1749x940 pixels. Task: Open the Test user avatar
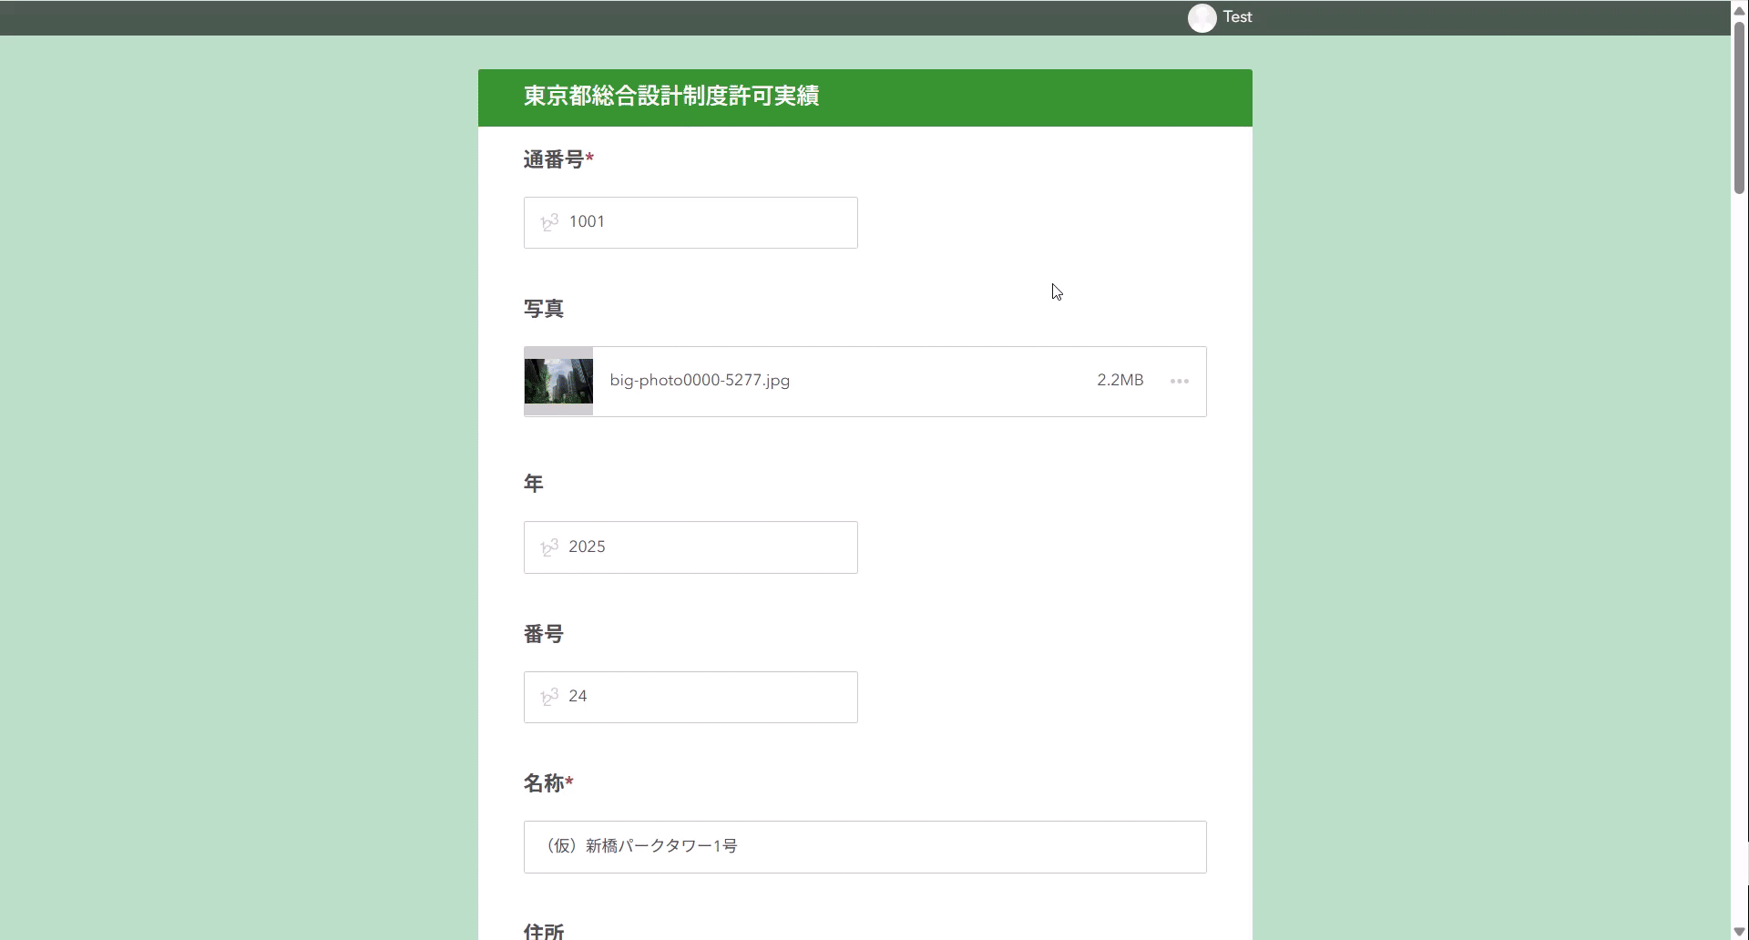[x=1202, y=18]
